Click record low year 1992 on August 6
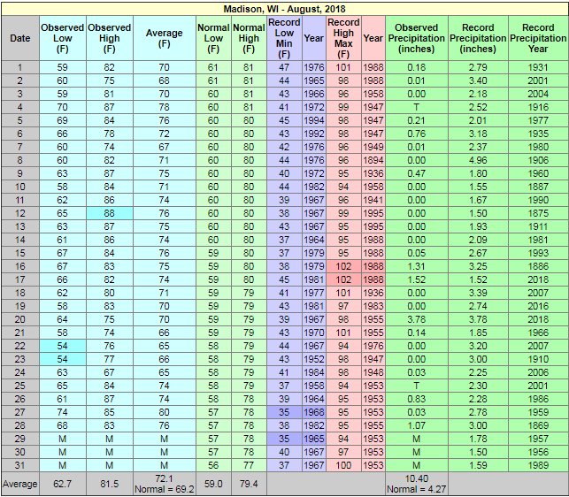 point(314,134)
